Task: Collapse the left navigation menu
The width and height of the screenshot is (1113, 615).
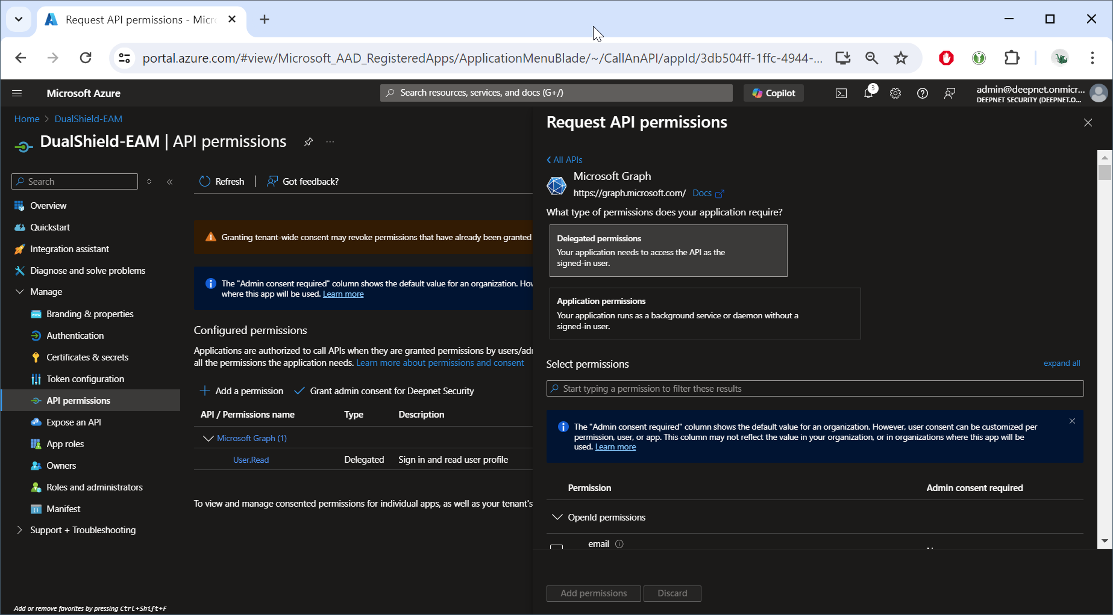Action: 170,182
